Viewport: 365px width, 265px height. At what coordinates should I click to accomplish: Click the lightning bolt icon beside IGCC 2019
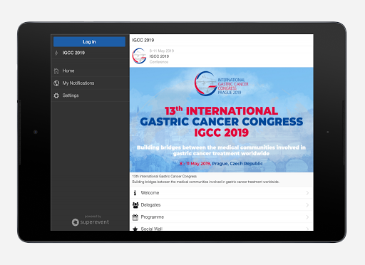[x=56, y=53]
